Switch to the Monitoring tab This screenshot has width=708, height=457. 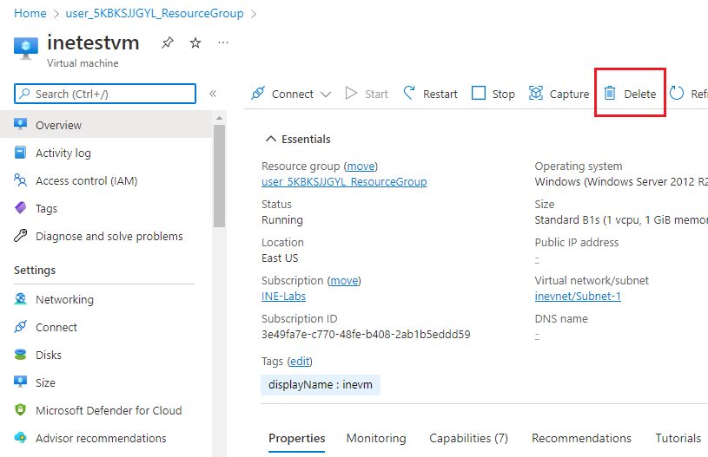click(375, 438)
